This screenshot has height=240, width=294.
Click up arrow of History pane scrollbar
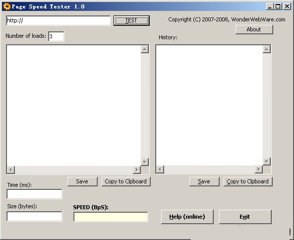pyautogui.click(x=266, y=49)
